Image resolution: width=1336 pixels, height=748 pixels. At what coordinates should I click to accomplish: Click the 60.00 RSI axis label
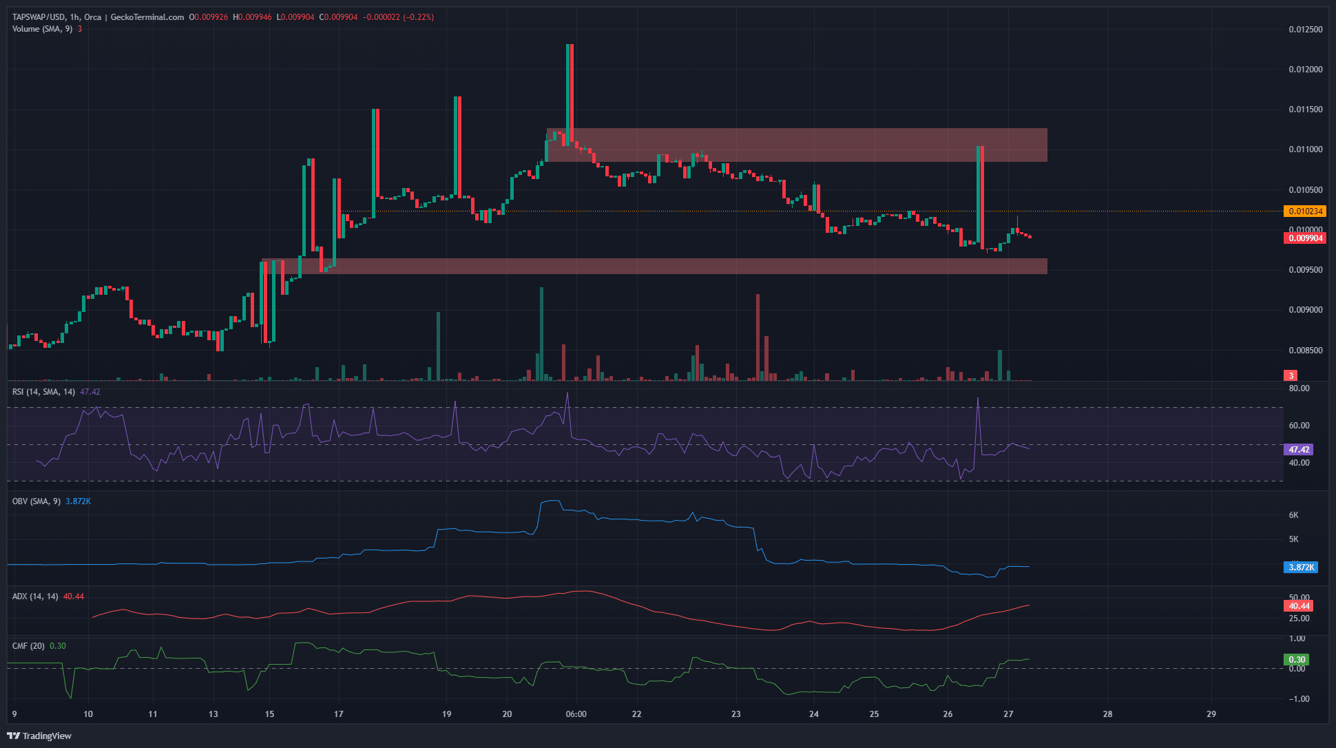click(1300, 426)
